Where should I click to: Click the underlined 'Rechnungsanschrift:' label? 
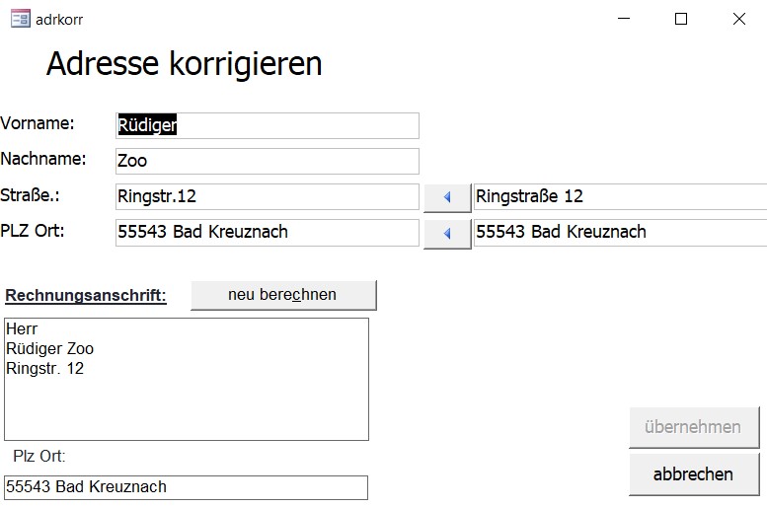pos(86,296)
